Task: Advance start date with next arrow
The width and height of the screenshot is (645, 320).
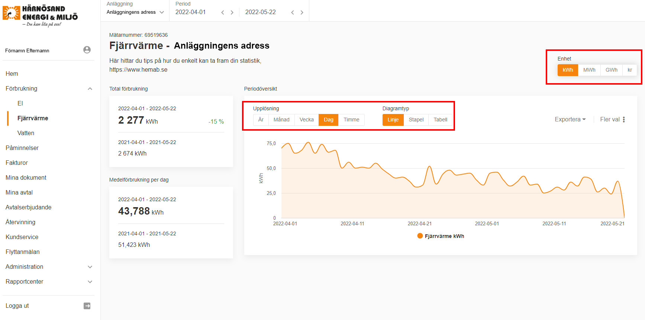Action: 232,13
